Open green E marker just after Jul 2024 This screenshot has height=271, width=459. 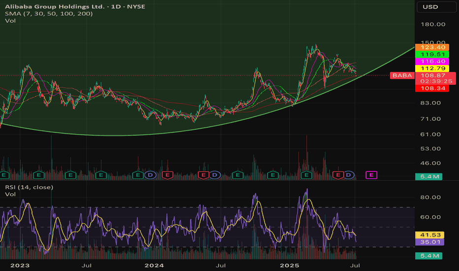click(x=238, y=175)
